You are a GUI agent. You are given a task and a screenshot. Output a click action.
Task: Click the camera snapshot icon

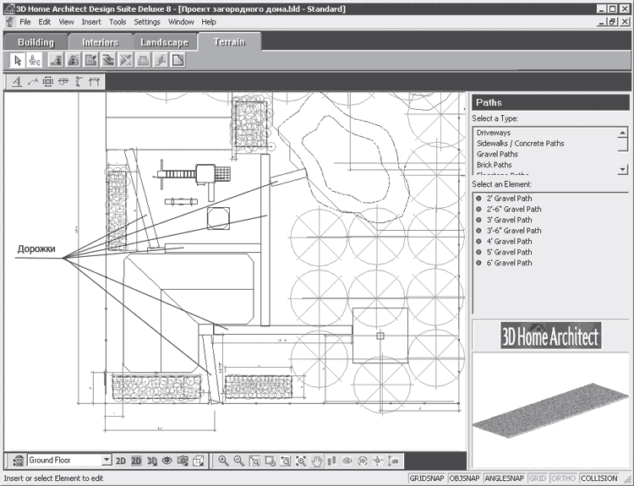click(x=183, y=461)
